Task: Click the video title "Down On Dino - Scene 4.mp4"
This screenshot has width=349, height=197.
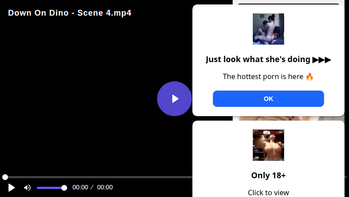Action: (69, 13)
